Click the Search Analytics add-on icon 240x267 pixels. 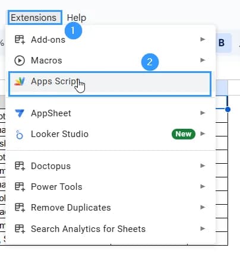click(x=20, y=229)
